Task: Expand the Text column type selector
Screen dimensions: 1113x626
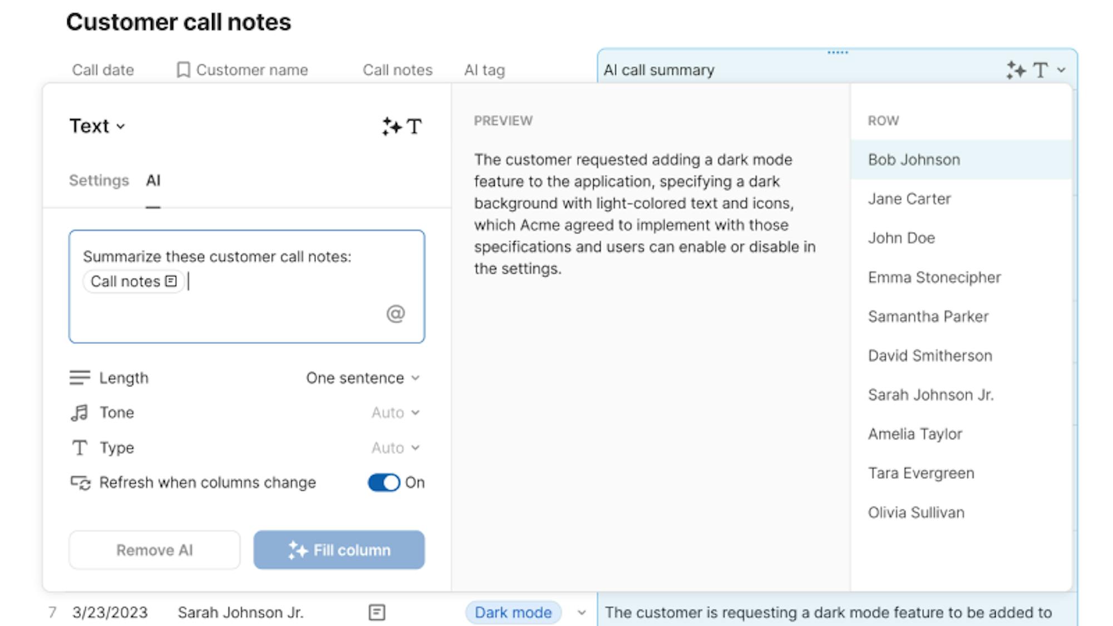Action: coord(97,126)
